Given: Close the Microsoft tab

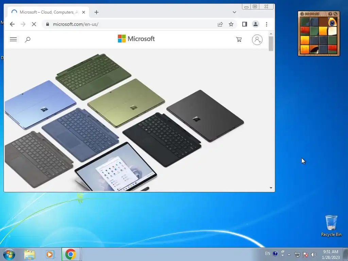Looking at the screenshot, I should [x=84, y=12].
